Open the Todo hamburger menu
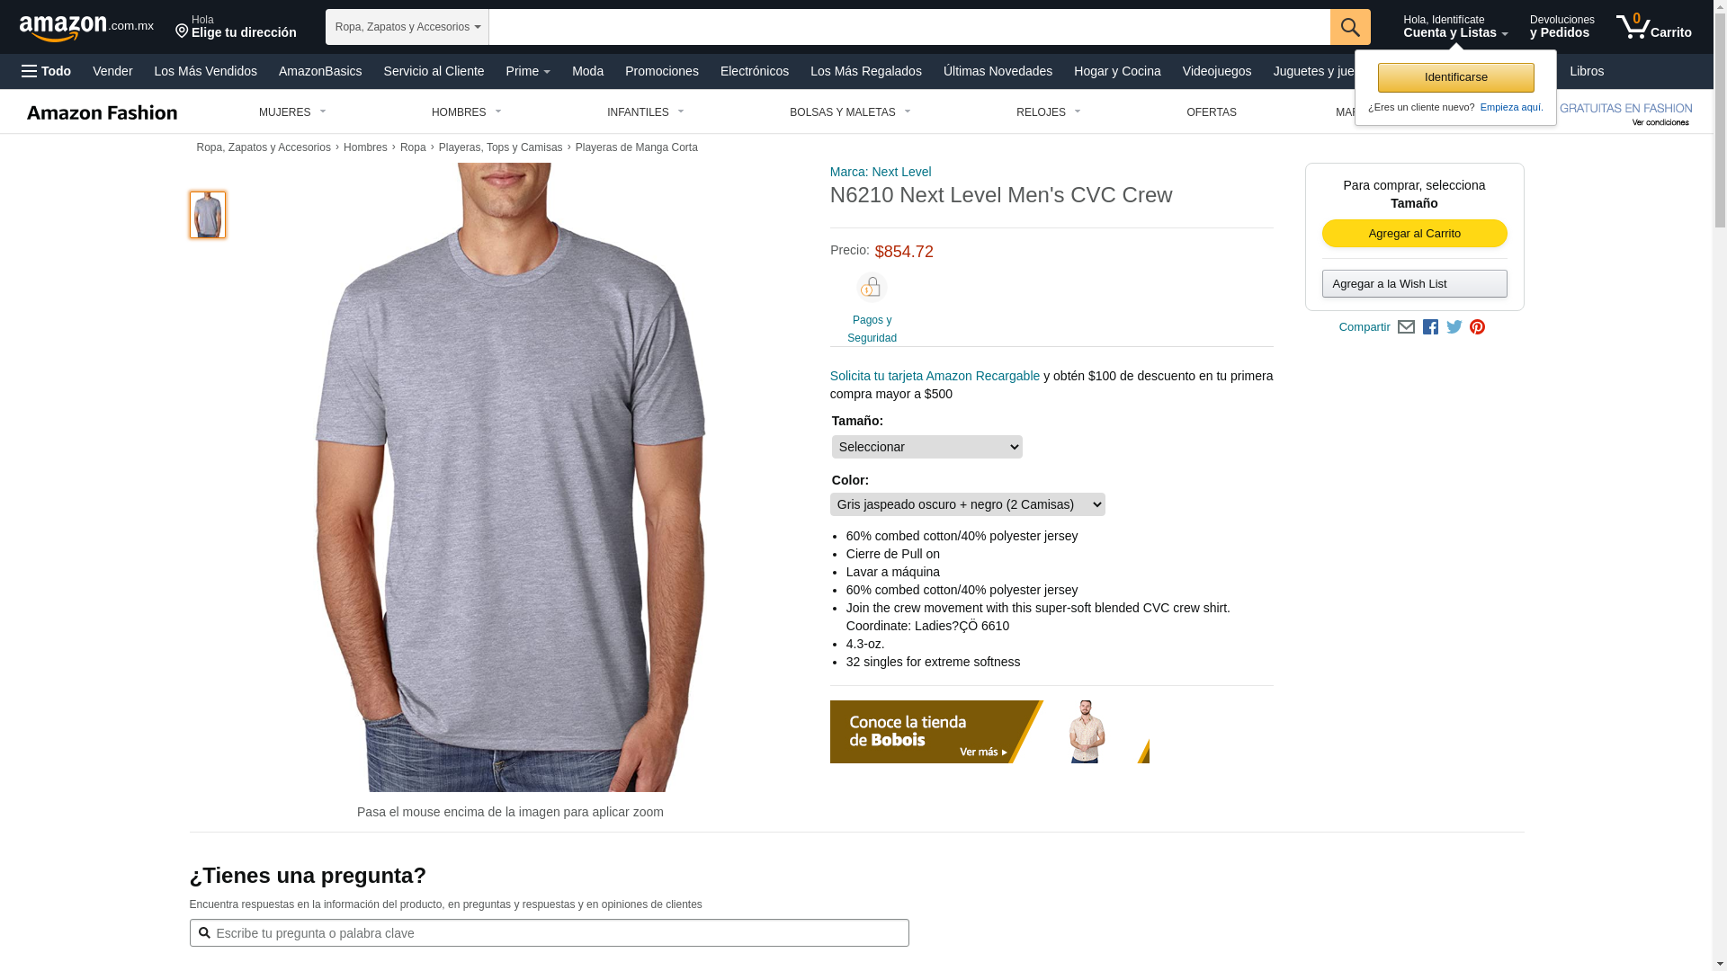Image resolution: width=1727 pixels, height=971 pixels. (x=46, y=71)
